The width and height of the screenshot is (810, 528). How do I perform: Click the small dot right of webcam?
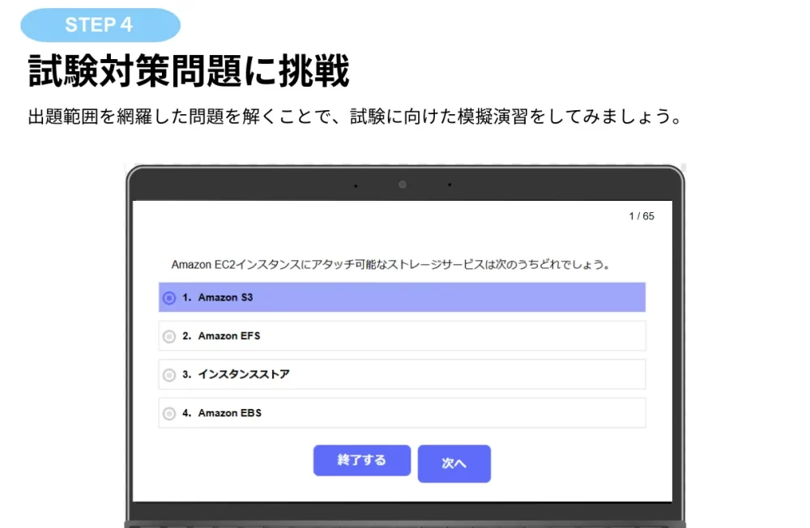click(450, 185)
